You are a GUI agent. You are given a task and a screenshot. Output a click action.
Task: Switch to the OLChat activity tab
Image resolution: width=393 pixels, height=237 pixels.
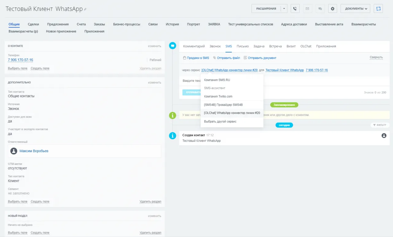(306, 46)
